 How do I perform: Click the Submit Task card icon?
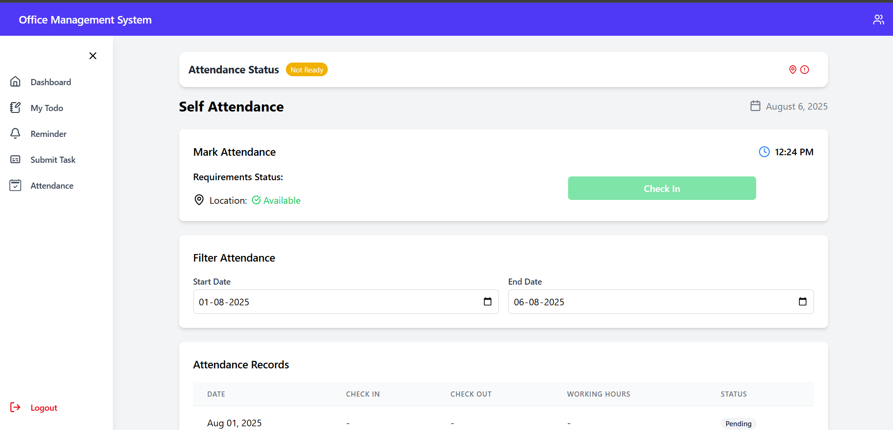pos(16,159)
